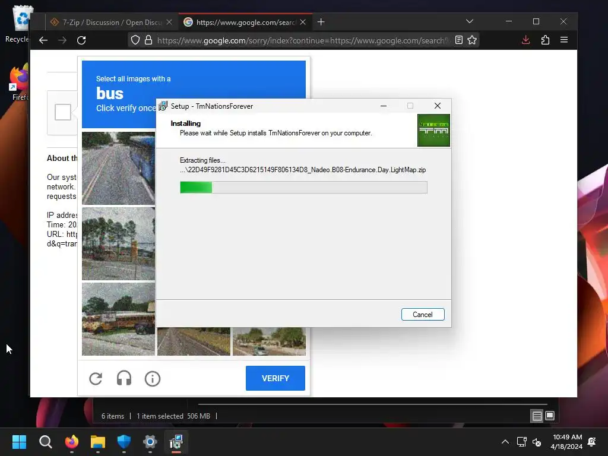Select captcha tile with trees and sign
This screenshot has height=456, width=608.
pyautogui.click(x=118, y=243)
